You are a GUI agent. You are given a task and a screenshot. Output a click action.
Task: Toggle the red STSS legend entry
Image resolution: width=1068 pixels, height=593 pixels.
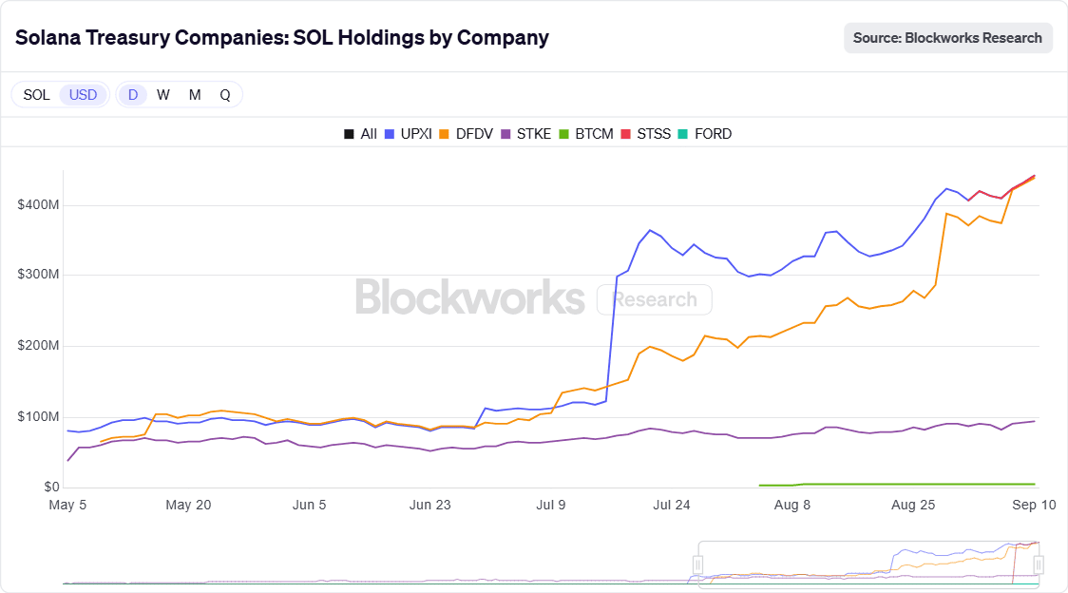coord(645,134)
